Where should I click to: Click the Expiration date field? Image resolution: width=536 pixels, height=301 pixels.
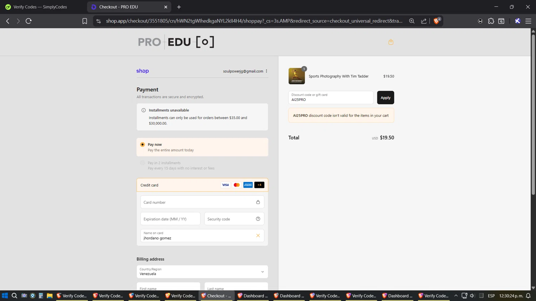pos(170,219)
